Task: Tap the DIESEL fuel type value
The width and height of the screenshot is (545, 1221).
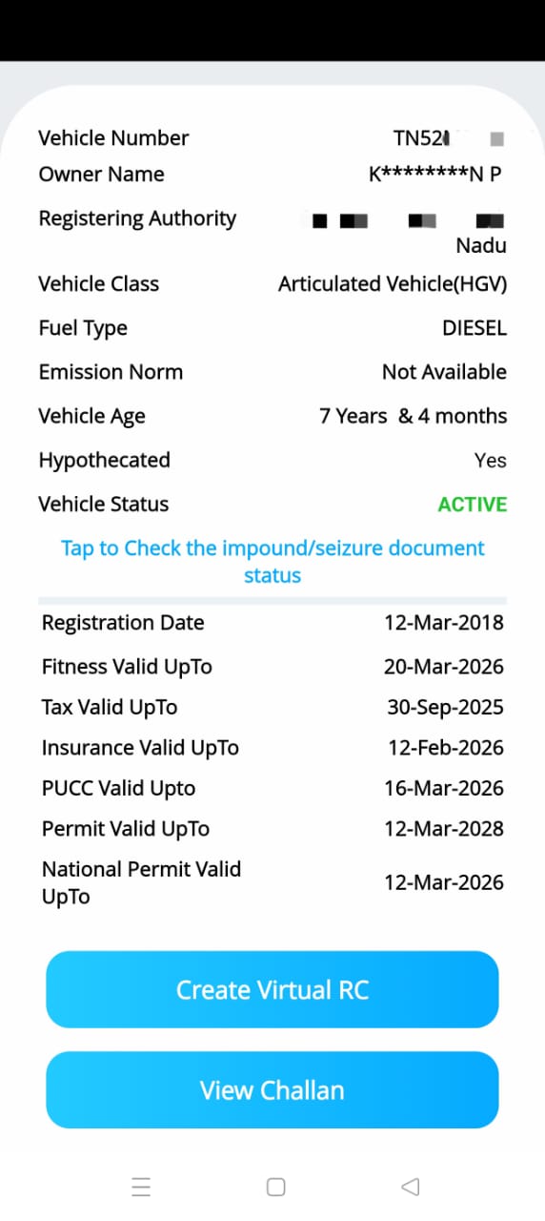Action: tap(474, 328)
